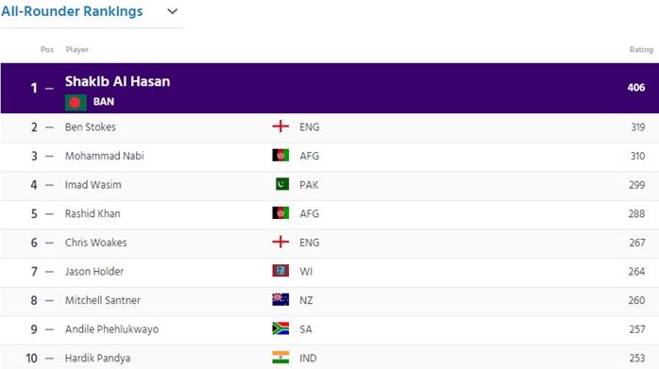
Task: Click the West Indies flag next to Jason Holder
Action: coord(280,271)
